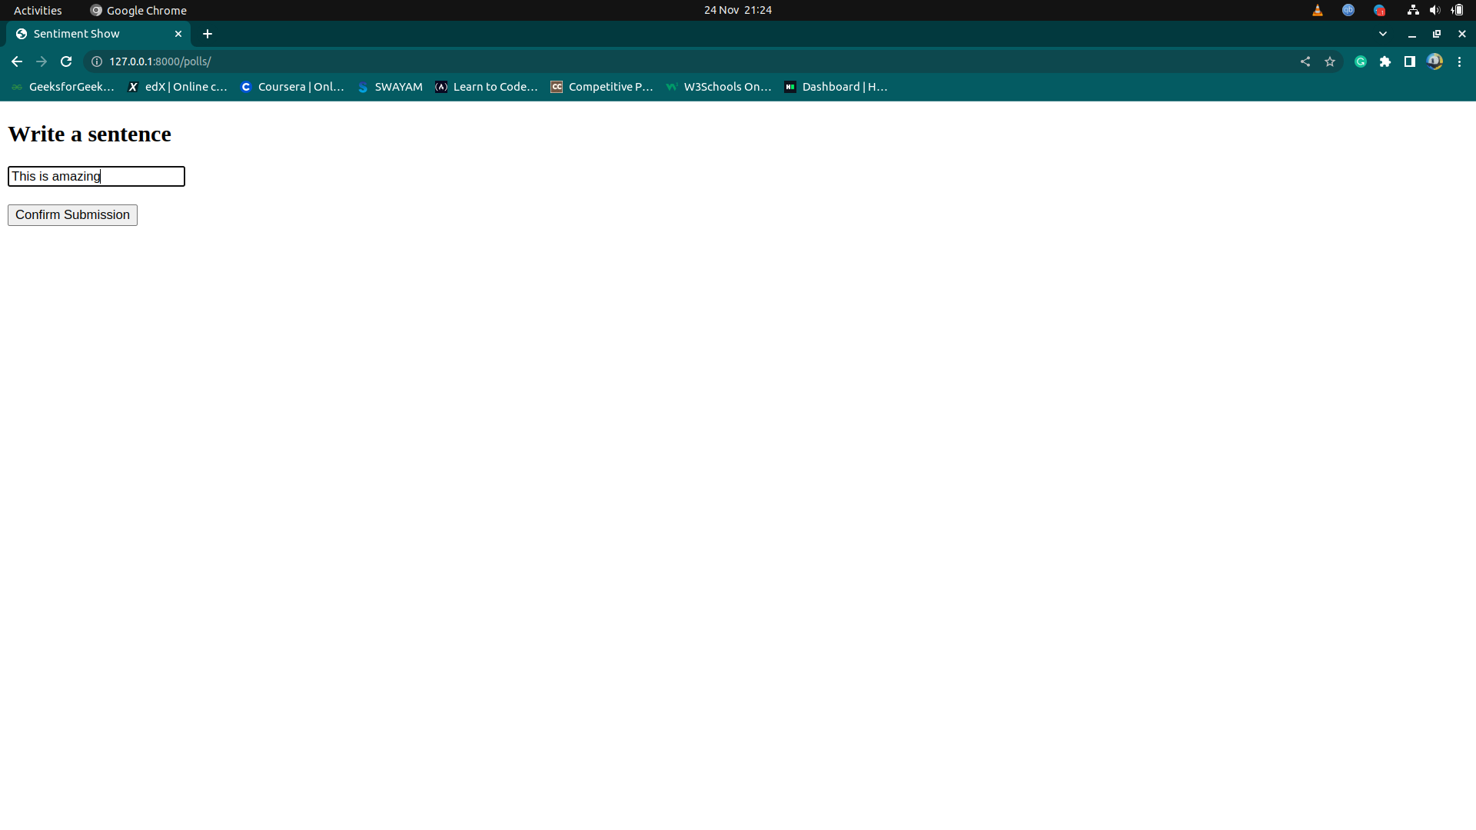1476x830 pixels.
Task: Open Chrome's three-dot menu
Action: (x=1460, y=61)
